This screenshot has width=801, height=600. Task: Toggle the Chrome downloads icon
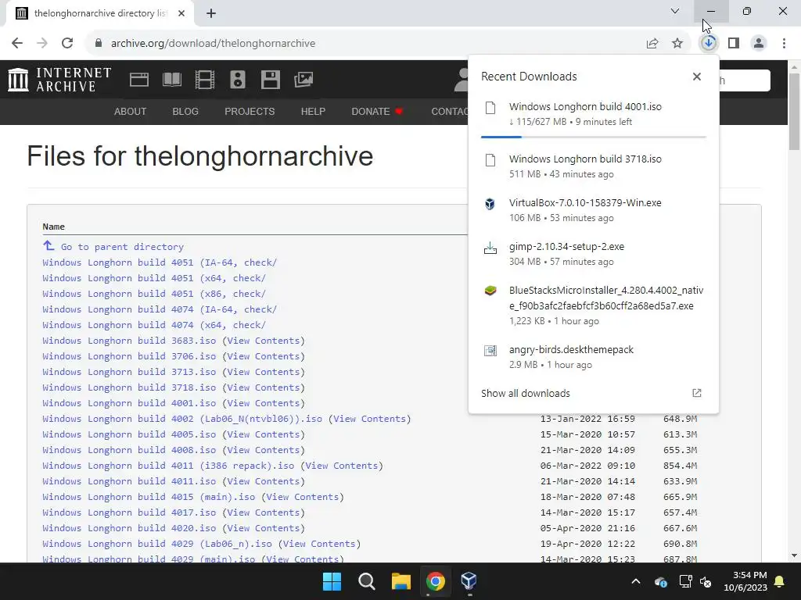click(708, 44)
